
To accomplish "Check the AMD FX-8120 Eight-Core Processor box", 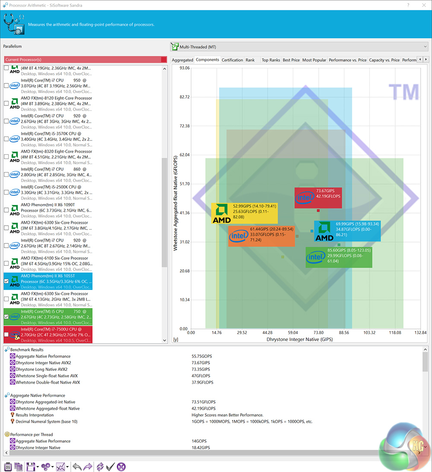I will [x=6, y=103].
